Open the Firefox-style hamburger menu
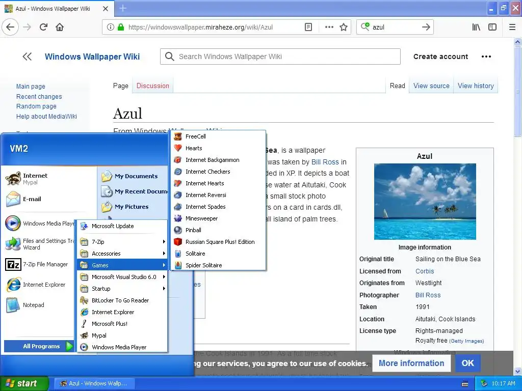This screenshot has height=391, width=522. (x=512, y=27)
